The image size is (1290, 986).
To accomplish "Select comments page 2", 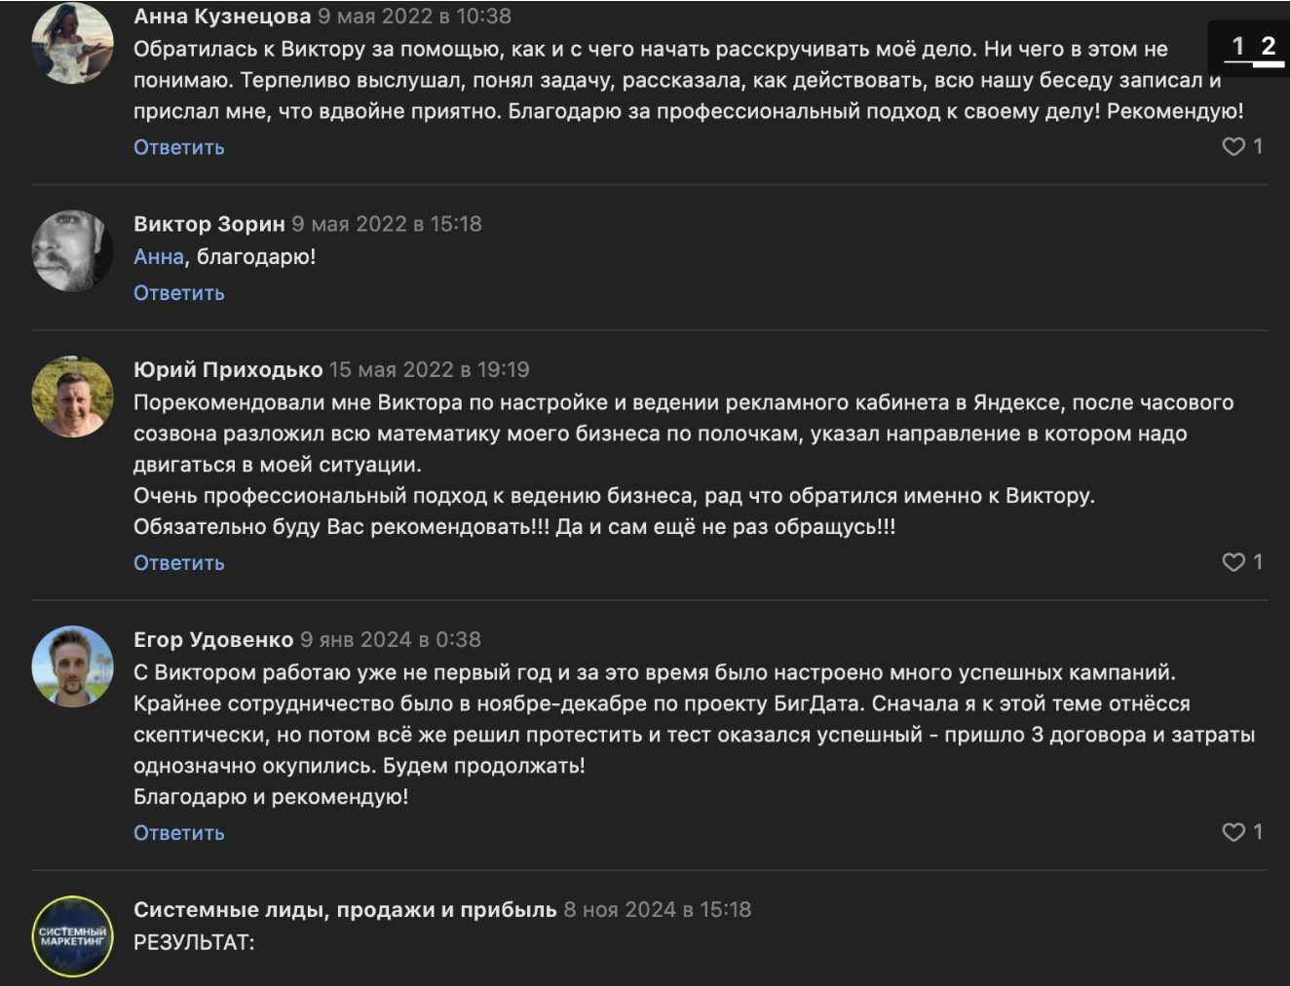I will (1268, 47).
